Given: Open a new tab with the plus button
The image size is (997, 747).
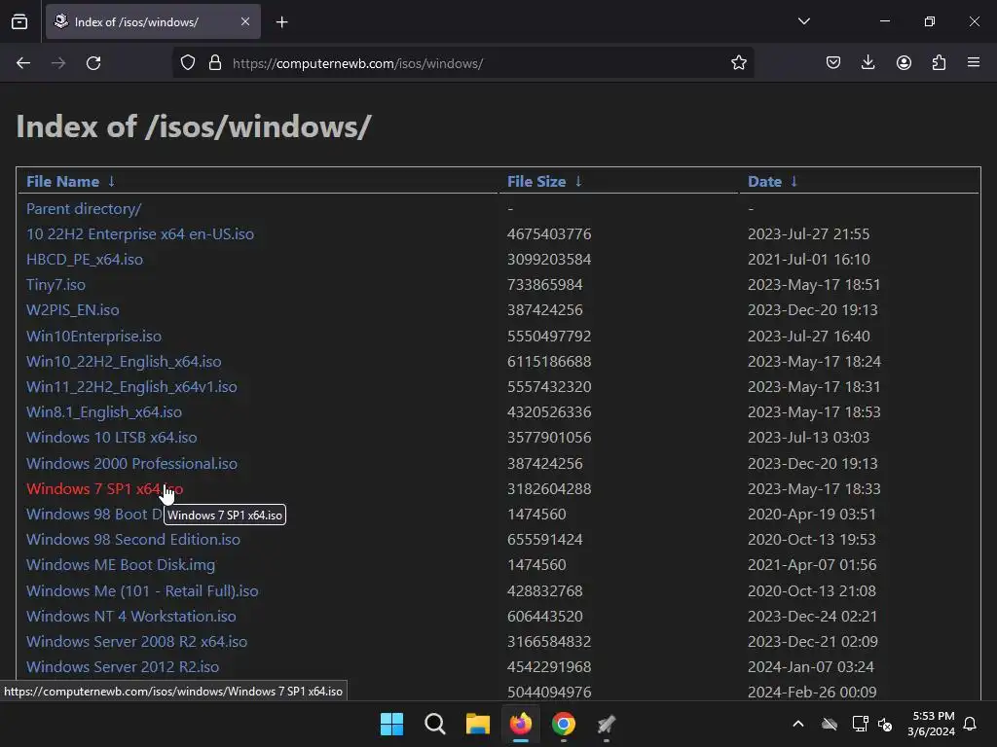Looking at the screenshot, I should click(x=281, y=22).
